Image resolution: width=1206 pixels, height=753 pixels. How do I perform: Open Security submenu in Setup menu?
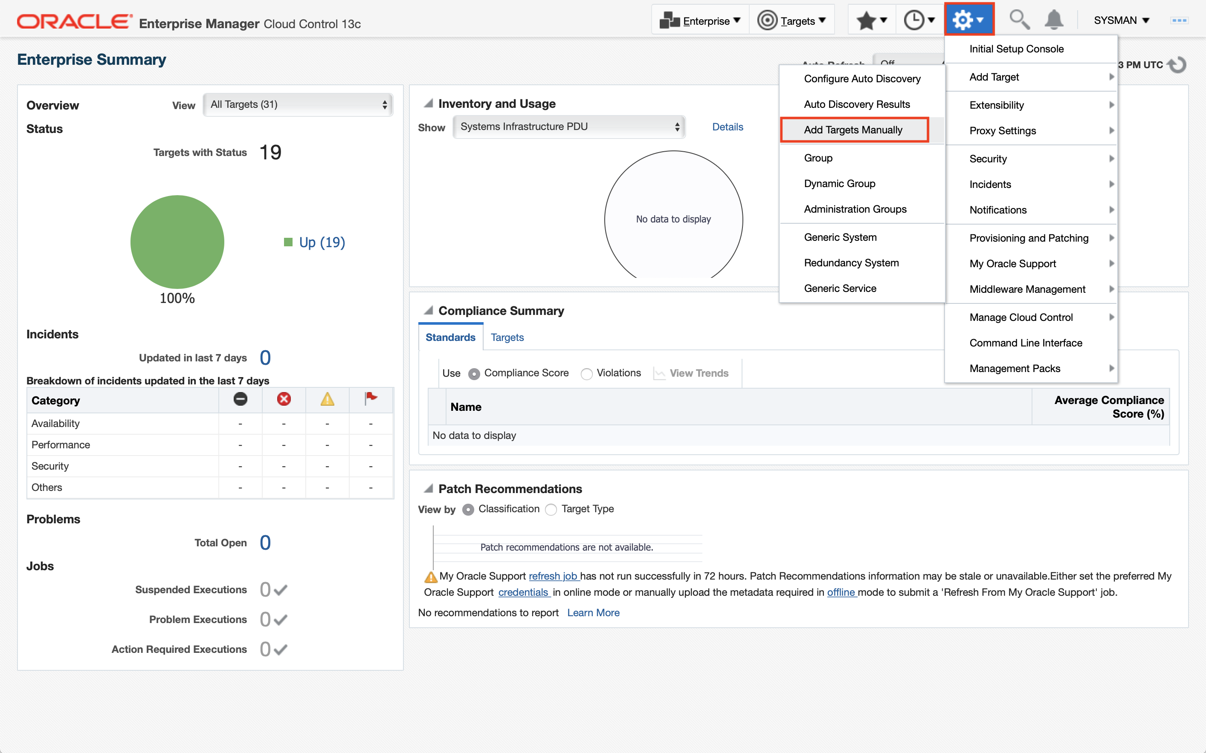pyautogui.click(x=1031, y=159)
